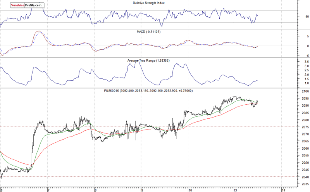This screenshot has height=192, width=310.
Task: Click ATR axis value 2.0
Action: [x=307, y=74]
